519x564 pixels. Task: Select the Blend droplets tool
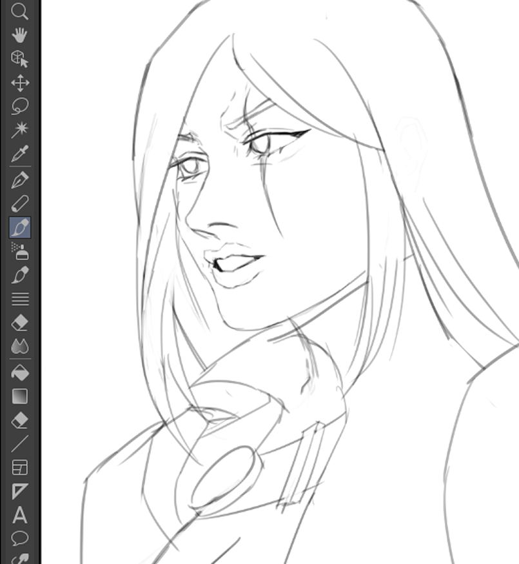(x=20, y=347)
